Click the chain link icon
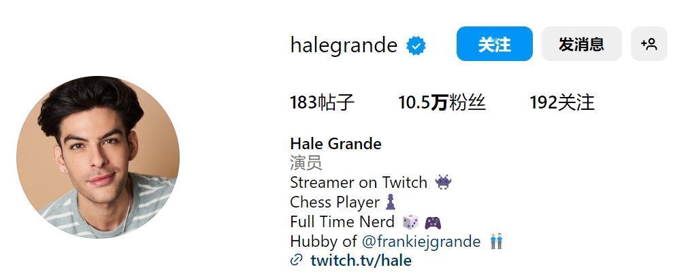 (297, 260)
